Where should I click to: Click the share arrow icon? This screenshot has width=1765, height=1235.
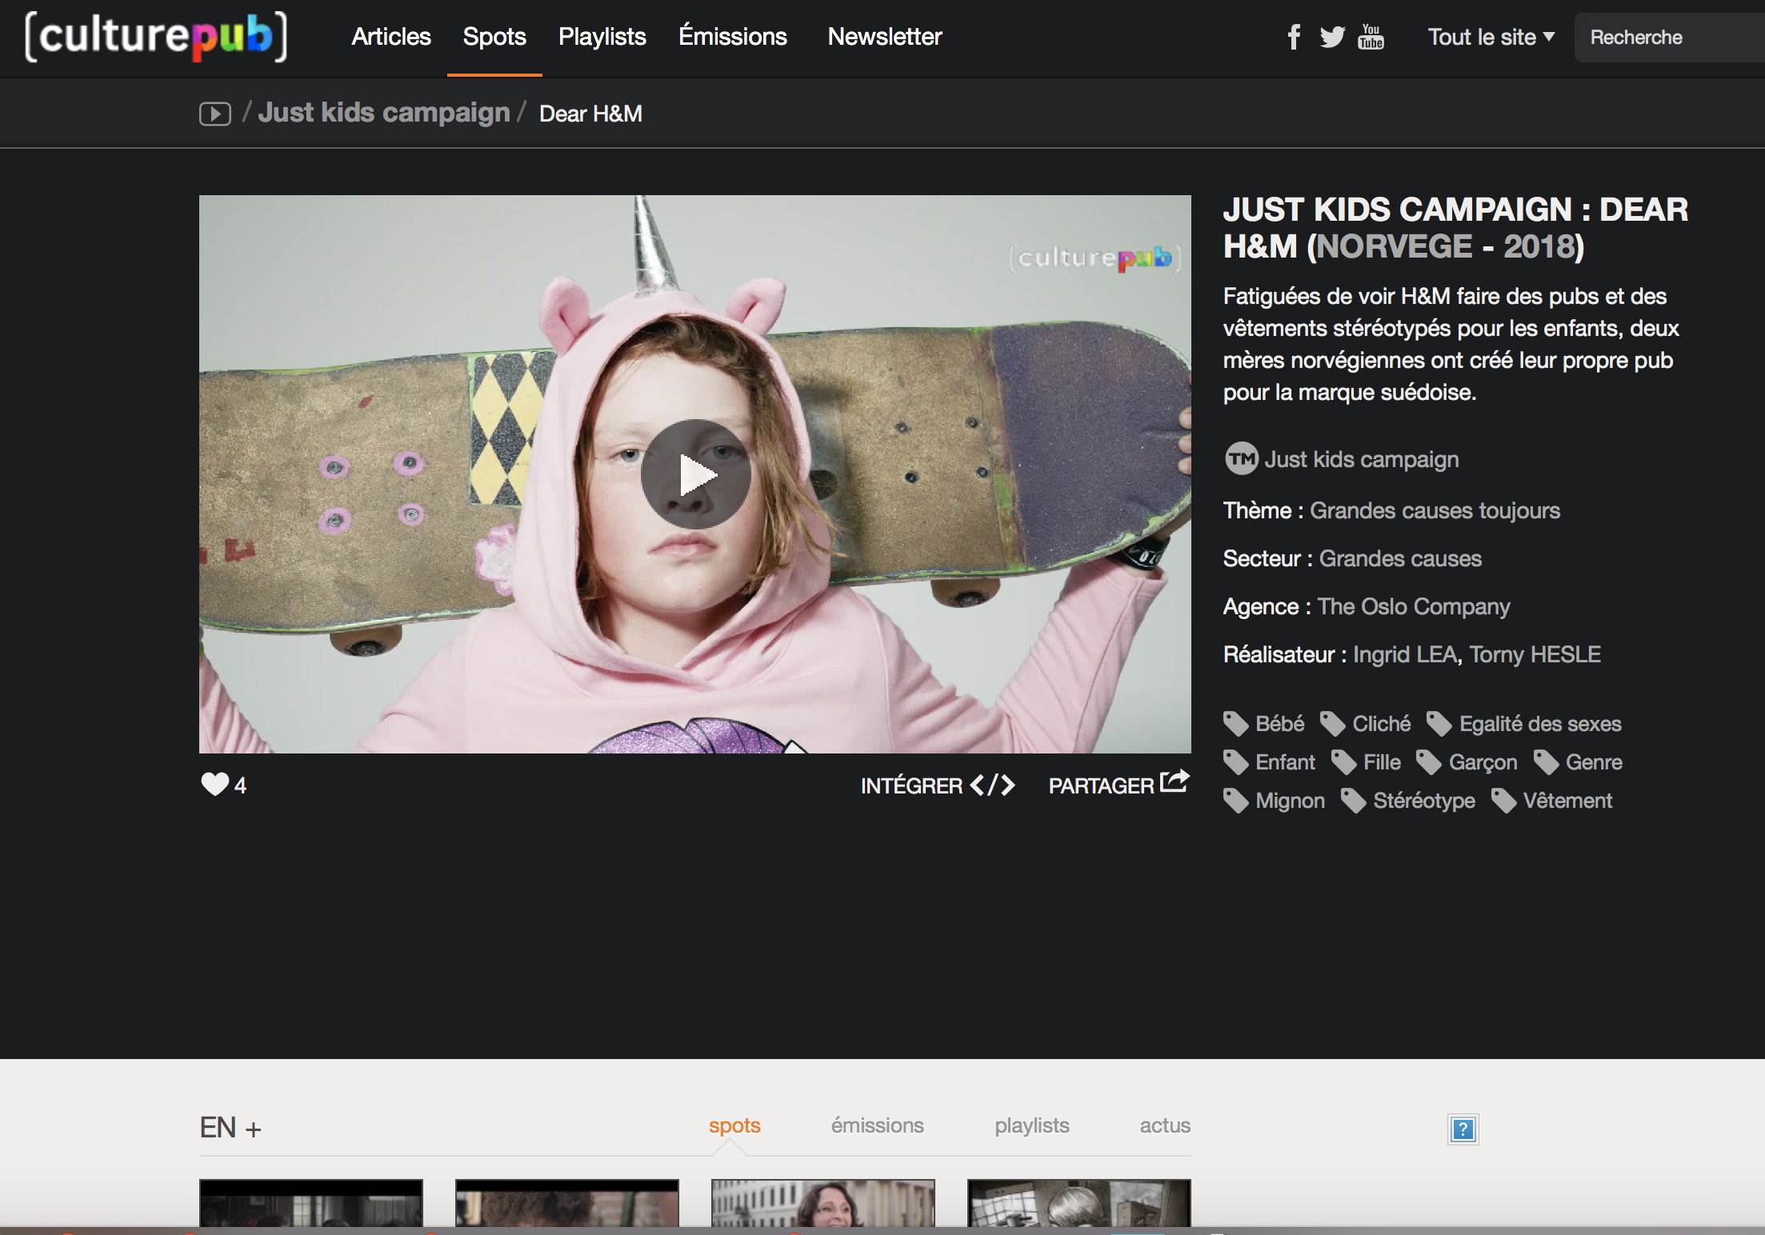pyautogui.click(x=1175, y=781)
